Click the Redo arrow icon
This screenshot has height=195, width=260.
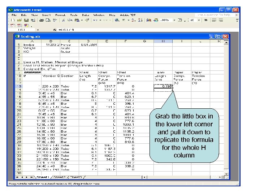tap(105, 20)
